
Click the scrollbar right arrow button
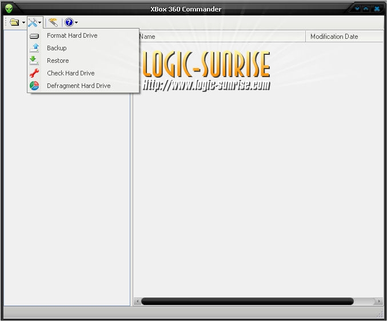tap(380, 301)
